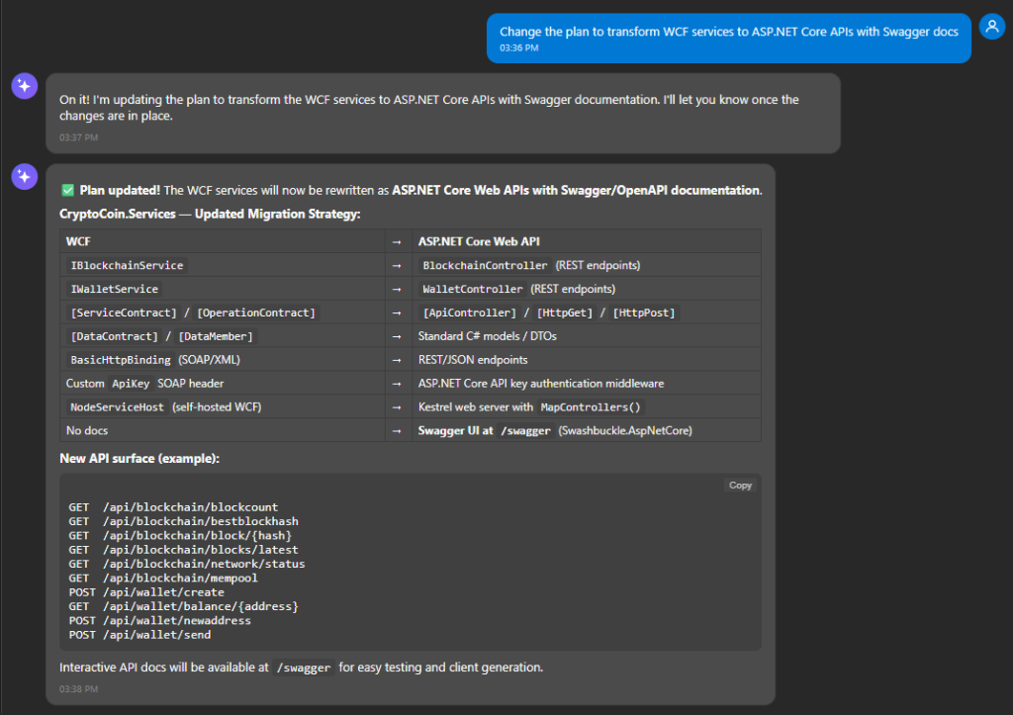Click the GET /api/blockchain/mempool line
Viewport: 1013px width, 715px height.
tap(163, 579)
